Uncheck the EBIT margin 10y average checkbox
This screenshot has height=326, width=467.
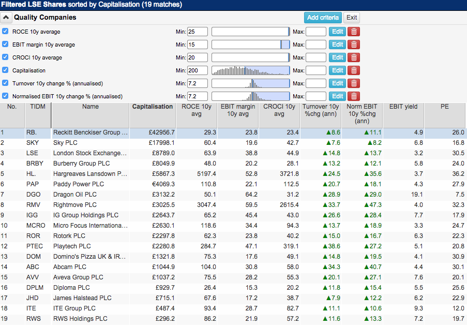click(5, 45)
